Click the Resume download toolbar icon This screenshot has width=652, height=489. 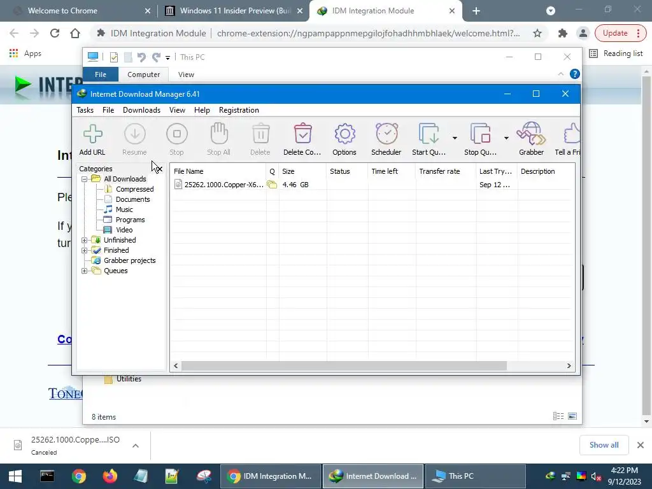pos(135,134)
